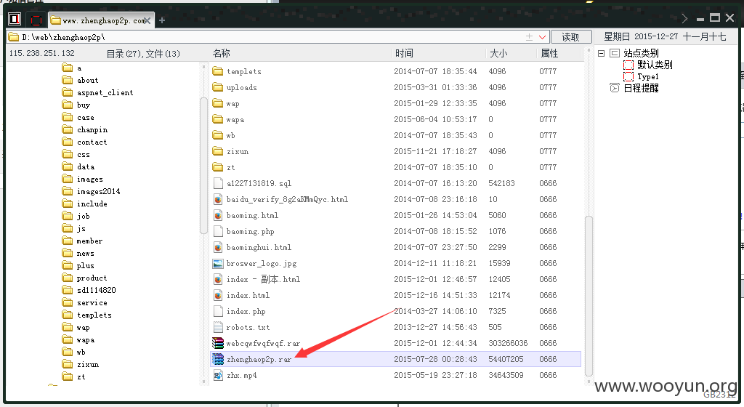This screenshot has height=407, width=744.
Task: Select the zixun folder icon in file list
Action: click(x=218, y=151)
